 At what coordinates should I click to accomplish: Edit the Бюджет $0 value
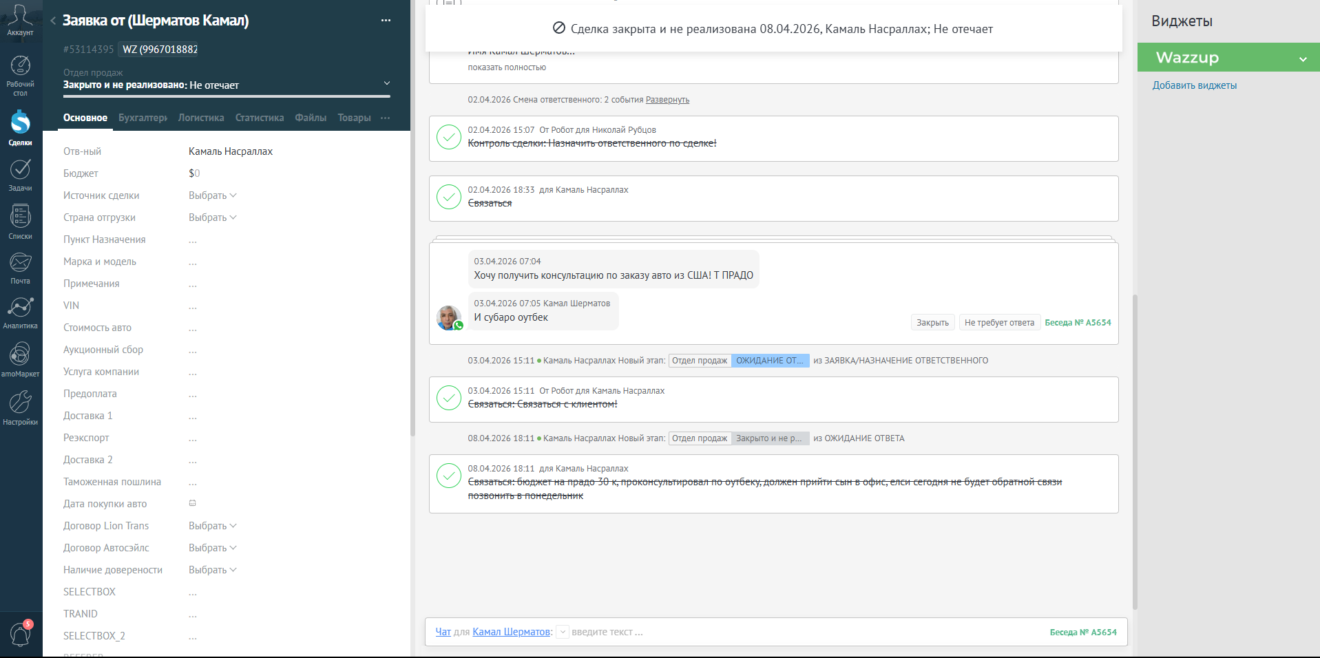(x=194, y=173)
